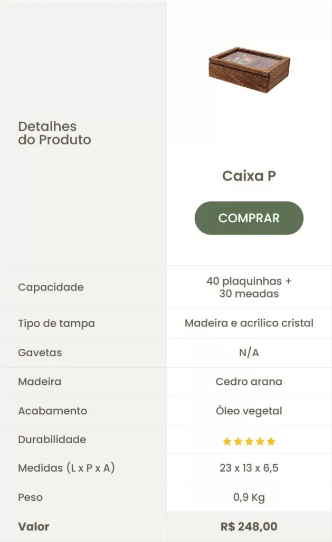
Task: Click the second durability star
Action: pos(238,441)
